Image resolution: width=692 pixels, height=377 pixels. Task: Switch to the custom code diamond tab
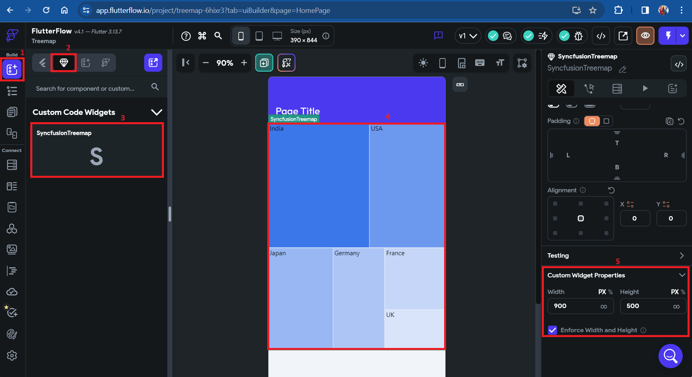[64, 62]
